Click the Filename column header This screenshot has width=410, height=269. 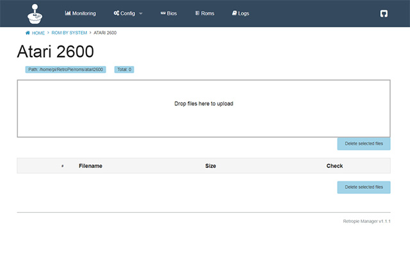(x=90, y=166)
